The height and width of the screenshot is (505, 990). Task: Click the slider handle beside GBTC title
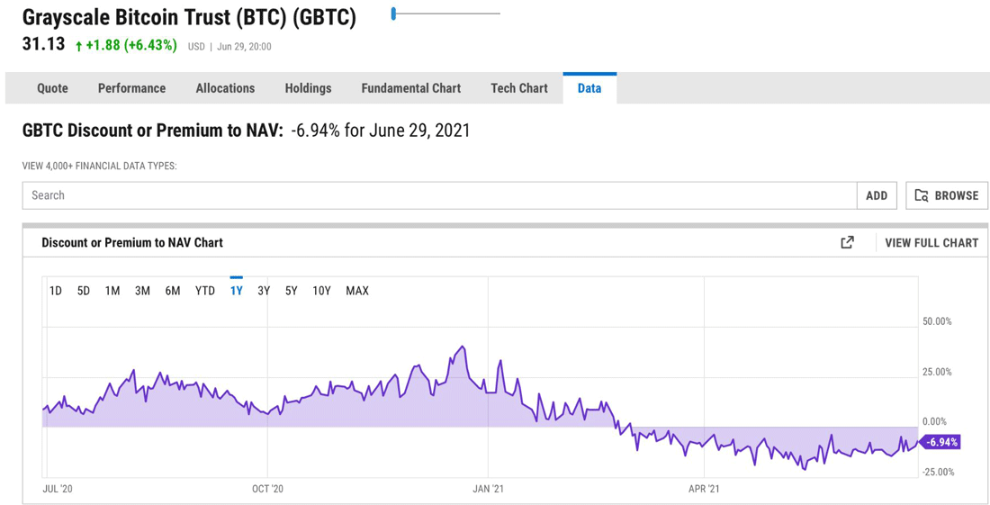[393, 14]
